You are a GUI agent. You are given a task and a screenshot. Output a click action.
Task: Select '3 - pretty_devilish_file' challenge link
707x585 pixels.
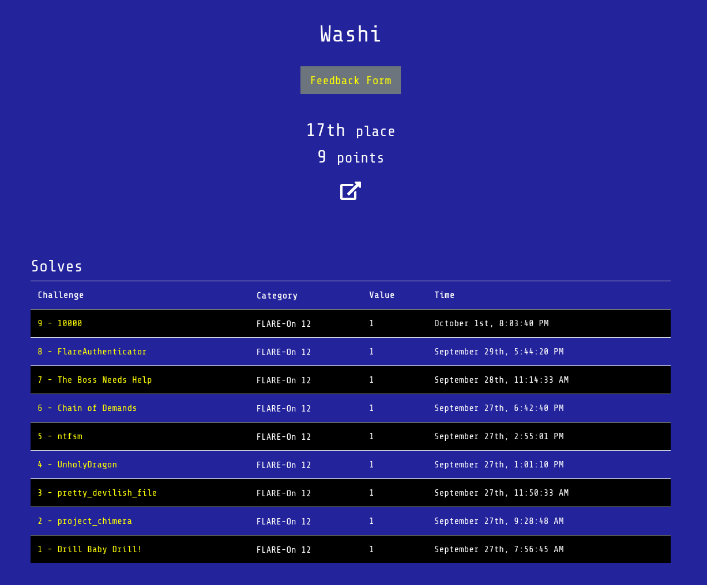pyautogui.click(x=97, y=493)
